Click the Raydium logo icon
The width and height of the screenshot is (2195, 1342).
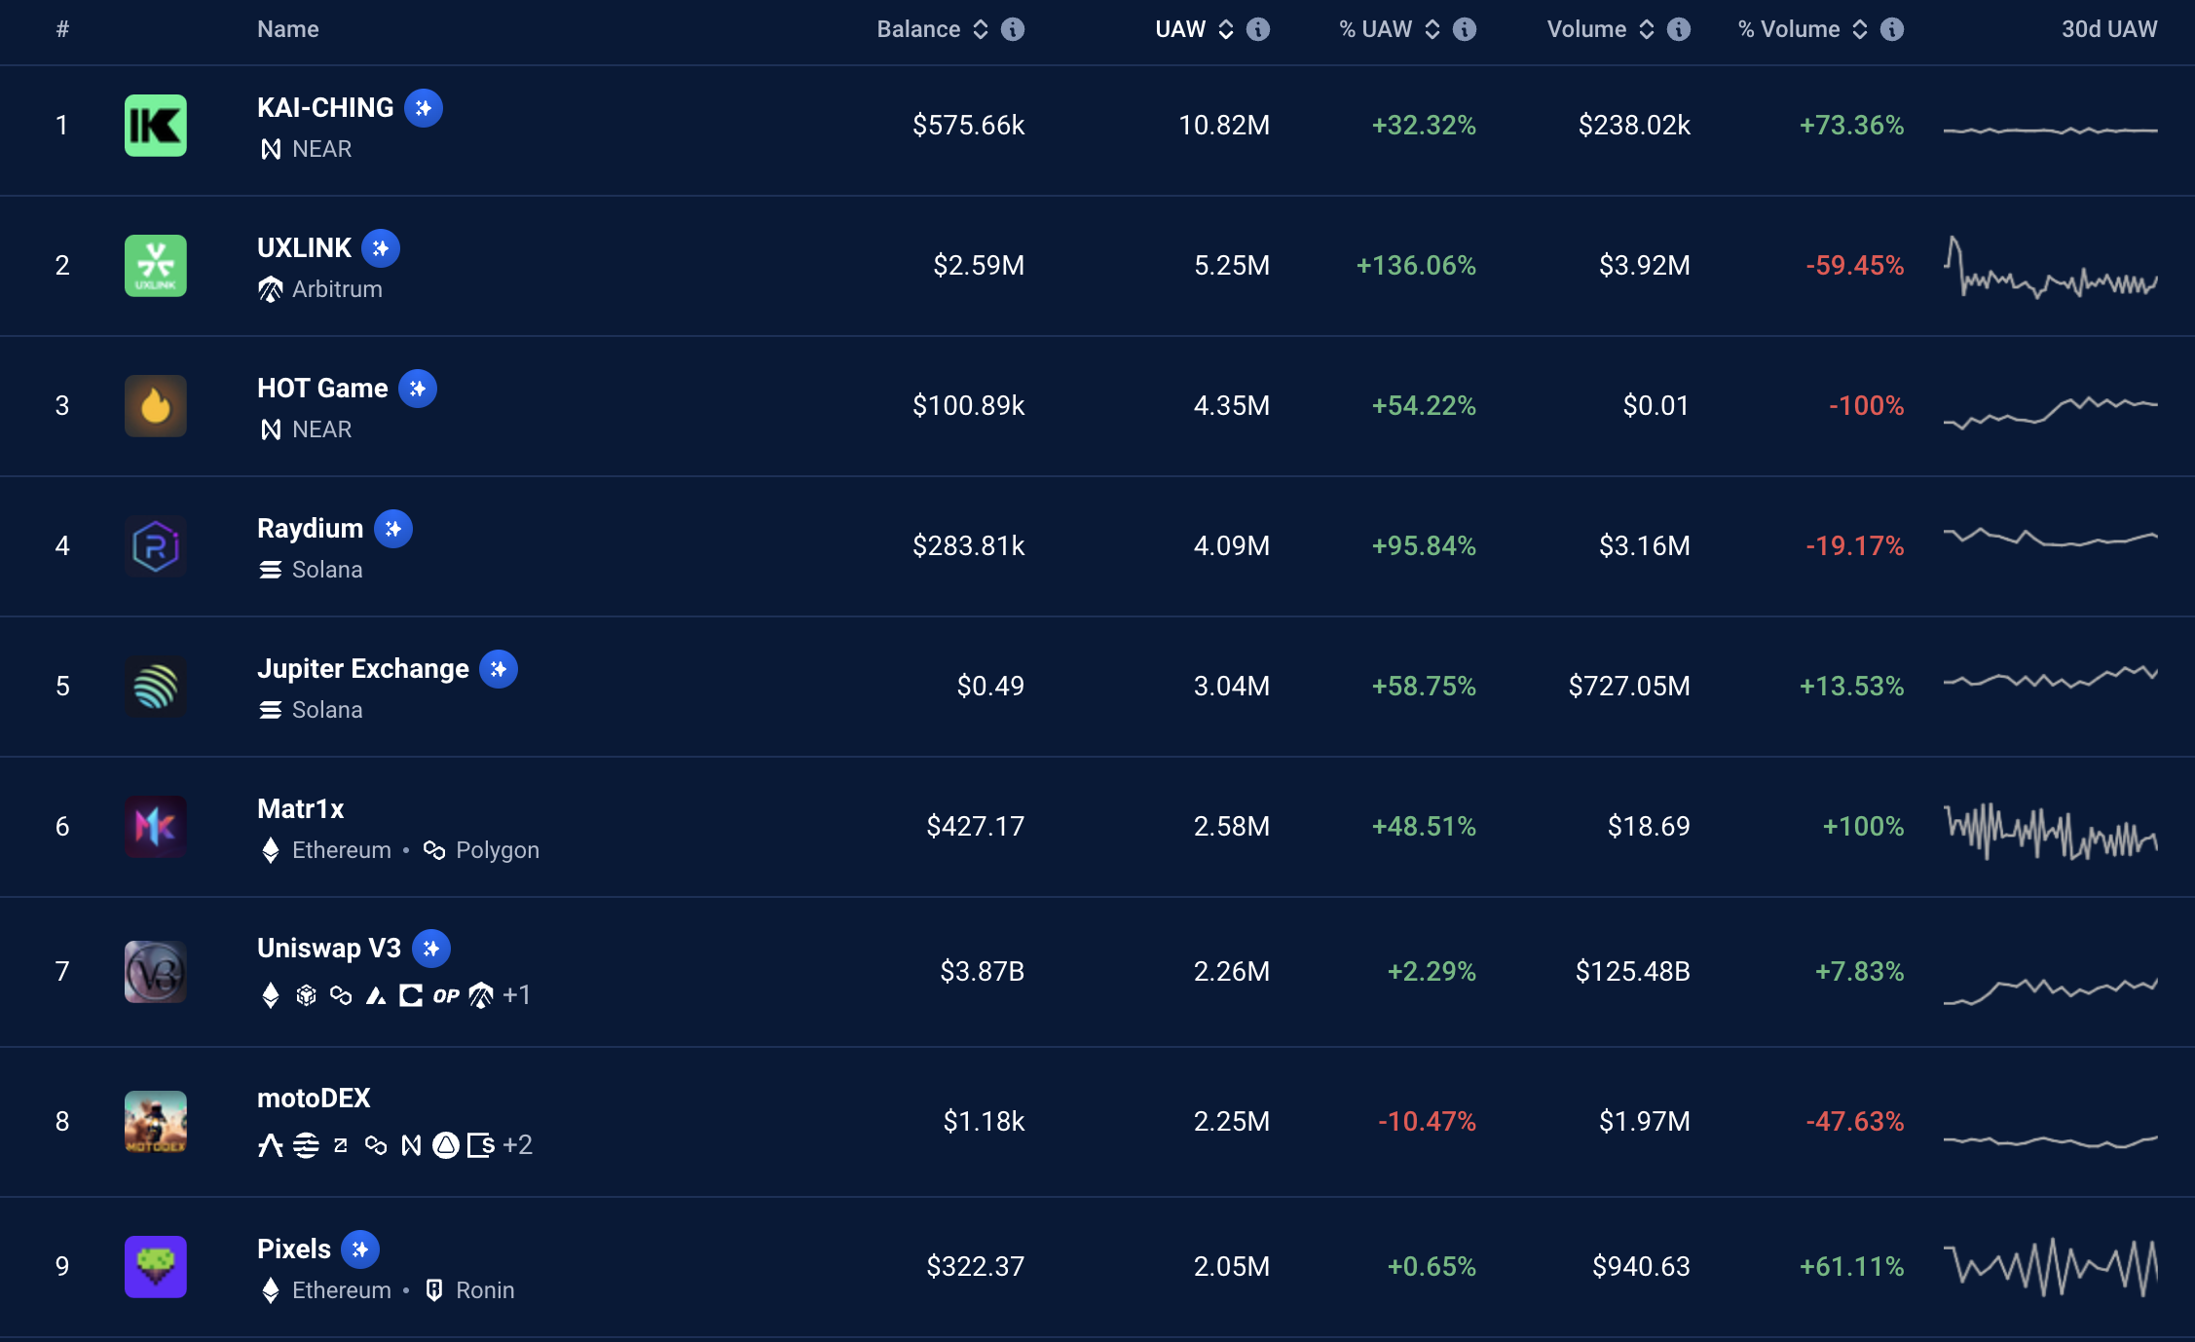[x=155, y=546]
